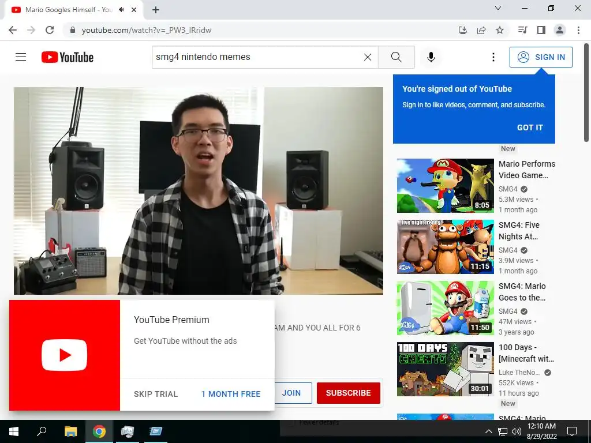The height and width of the screenshot is (443, 591).
Task: Show hidden system tray icons
Action: [x=488, y=431]
